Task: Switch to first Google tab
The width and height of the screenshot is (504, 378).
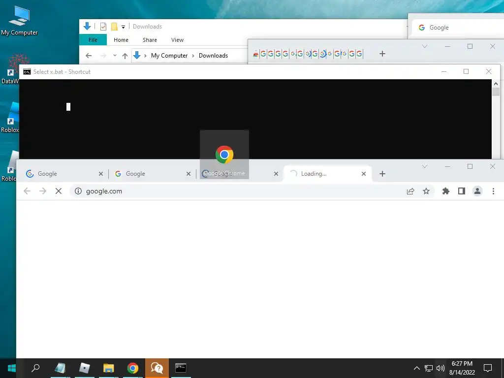Action: pos(64,174)
